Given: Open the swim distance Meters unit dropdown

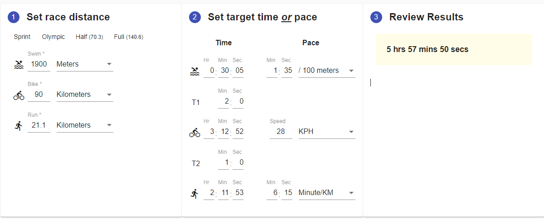Looking at the screenshot, I should click(84, 64).
